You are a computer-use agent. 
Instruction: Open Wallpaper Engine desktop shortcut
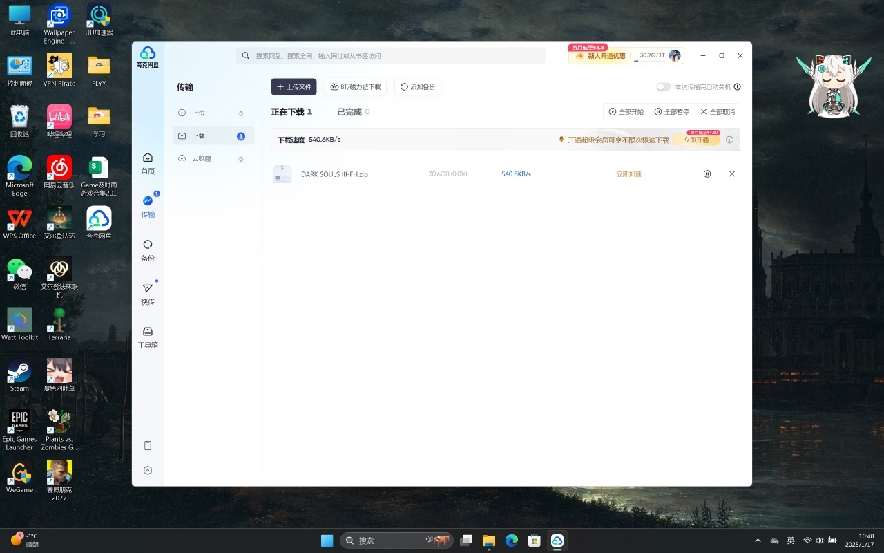[59, 24]
